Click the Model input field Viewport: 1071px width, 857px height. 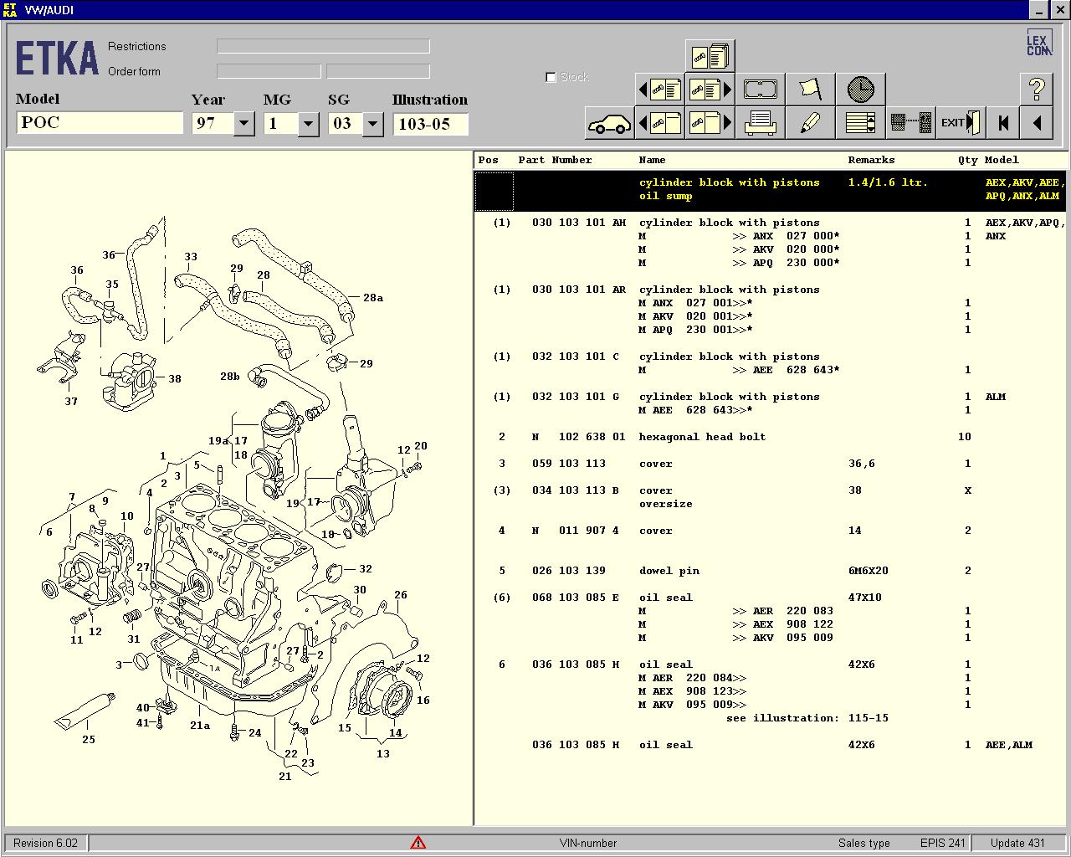[x=100, y=123]
